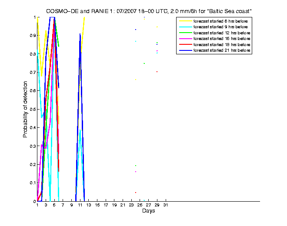287x226 pixels.
Task: Click the x-axis tick label 31
Action: (x=165, y=206)
